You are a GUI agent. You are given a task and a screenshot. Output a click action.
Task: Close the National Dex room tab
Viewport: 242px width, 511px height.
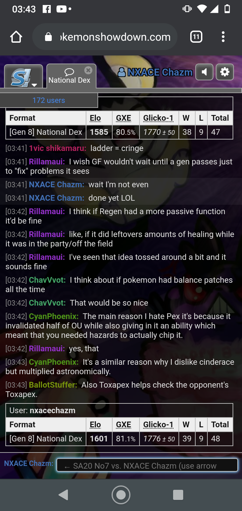[88, 70]
